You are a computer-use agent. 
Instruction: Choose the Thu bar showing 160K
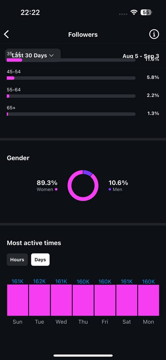tap(83, 300)
